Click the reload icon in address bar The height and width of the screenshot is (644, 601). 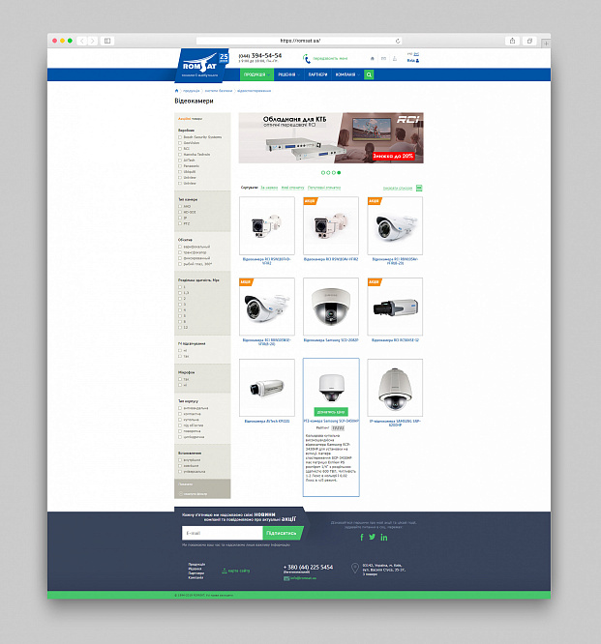(398, 41)
